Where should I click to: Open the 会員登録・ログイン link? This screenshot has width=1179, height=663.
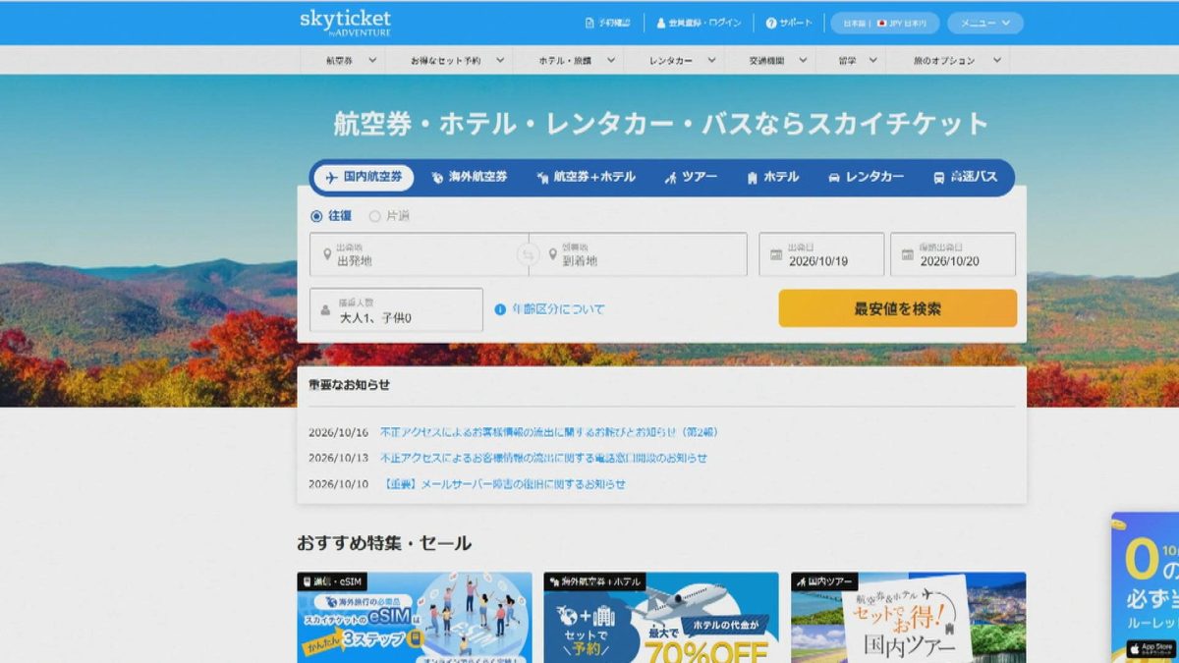click(x=699, y=23)
